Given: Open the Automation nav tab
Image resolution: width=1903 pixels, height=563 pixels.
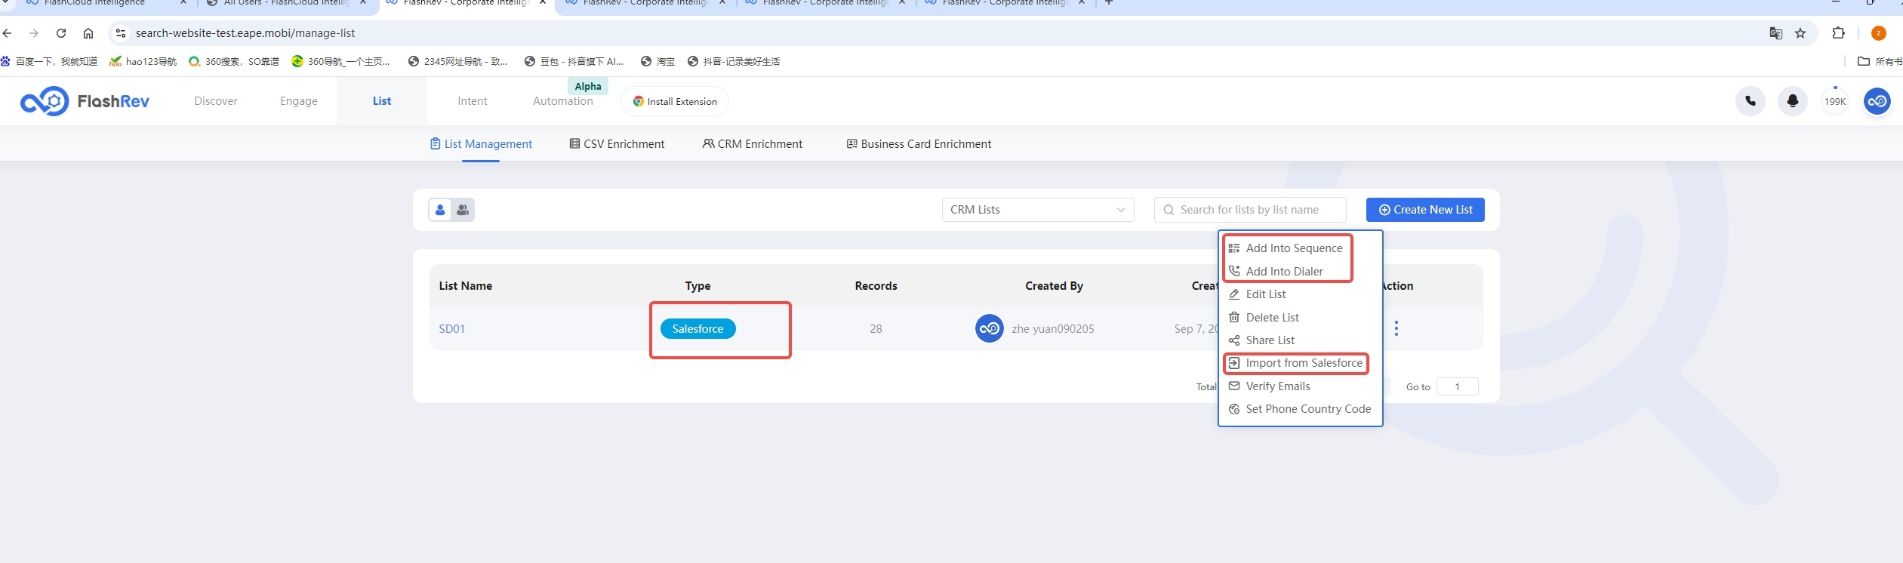Looking at the screenshot, I should 563,101.
